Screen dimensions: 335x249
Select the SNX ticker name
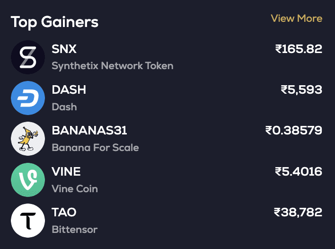point(64,49)
